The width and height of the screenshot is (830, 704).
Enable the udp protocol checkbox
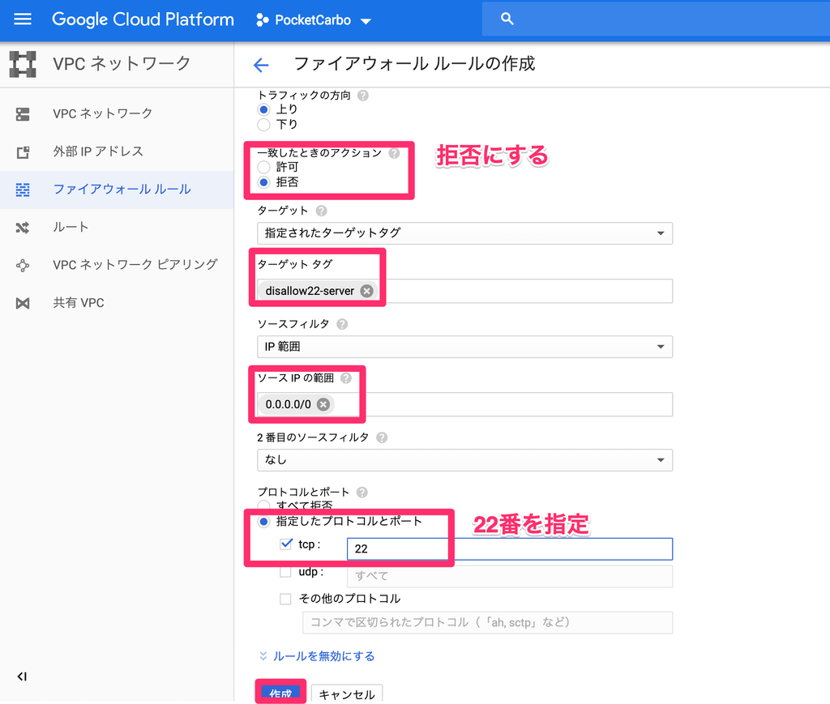[285, 571]
